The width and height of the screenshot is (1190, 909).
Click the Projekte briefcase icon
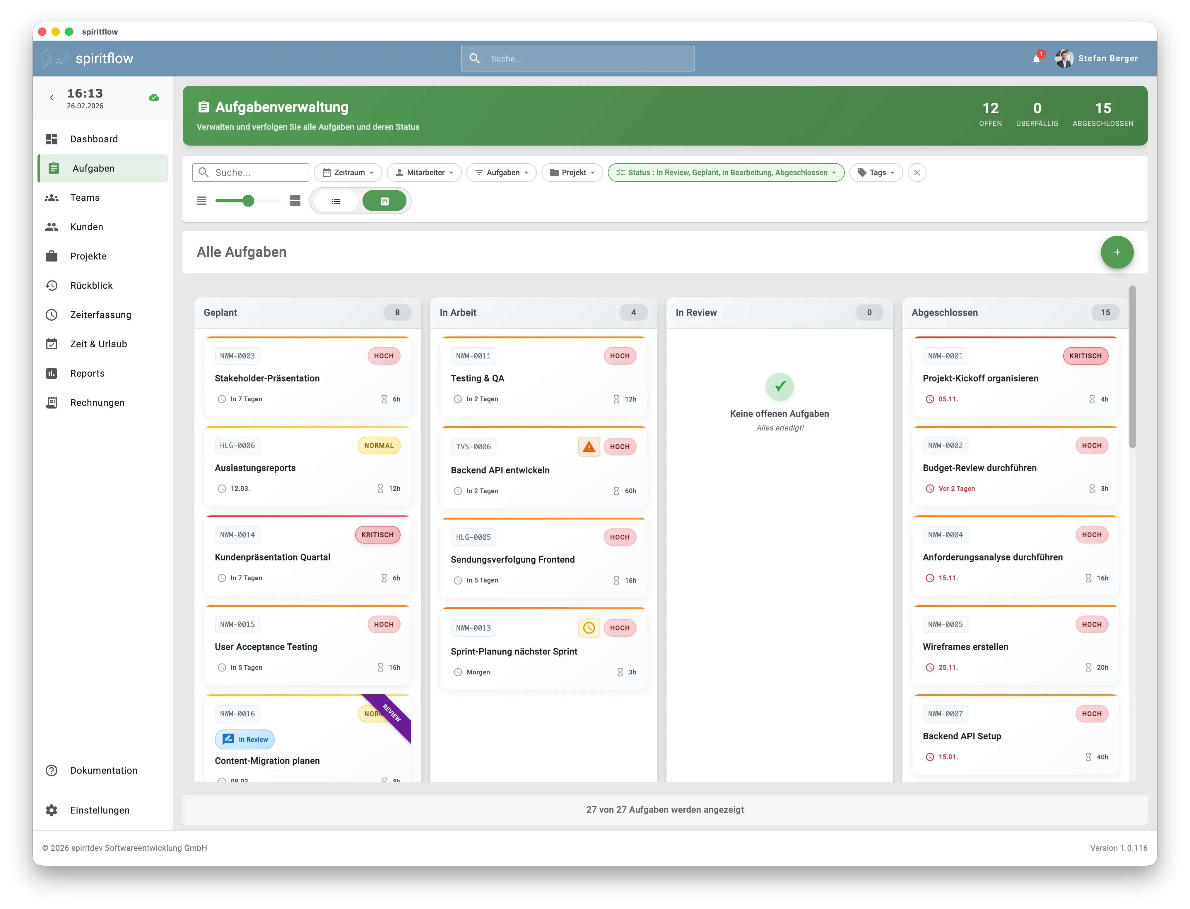click(x=51, y=256)
